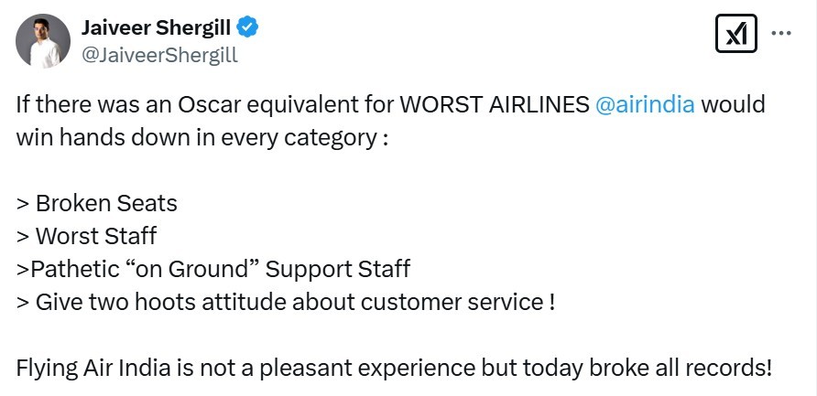Click the 'Support Staff' text
This screenshot has width=817, height=396.
[337, 269]
